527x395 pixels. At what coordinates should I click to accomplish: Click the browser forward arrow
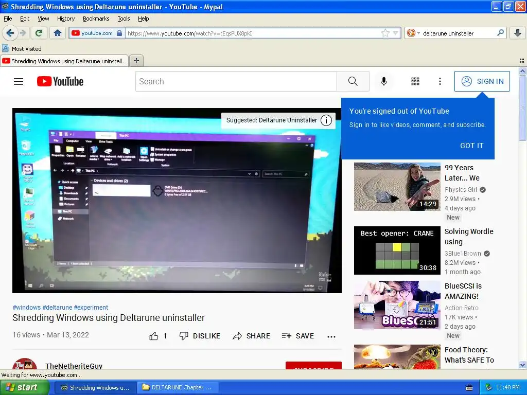23,33
